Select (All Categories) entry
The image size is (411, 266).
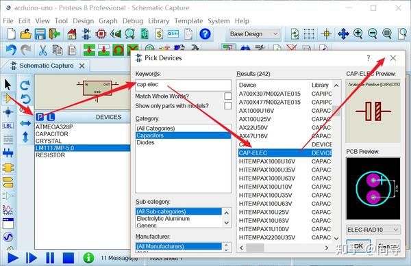click(183, 128)
